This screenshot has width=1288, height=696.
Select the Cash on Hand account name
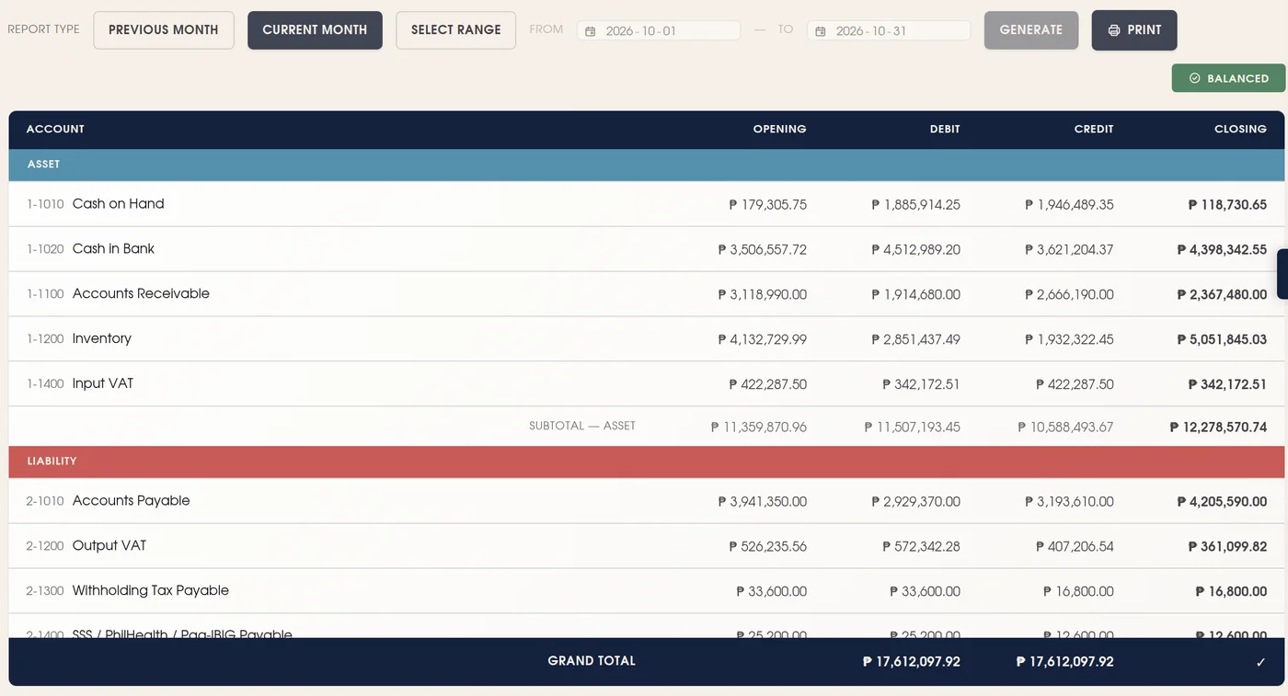(119, 204)
